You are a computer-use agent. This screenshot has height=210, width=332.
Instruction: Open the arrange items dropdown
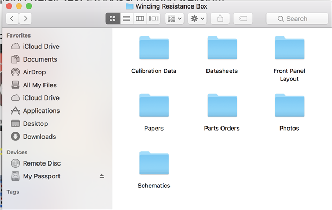pyautogui.click(x=174, y=19)
